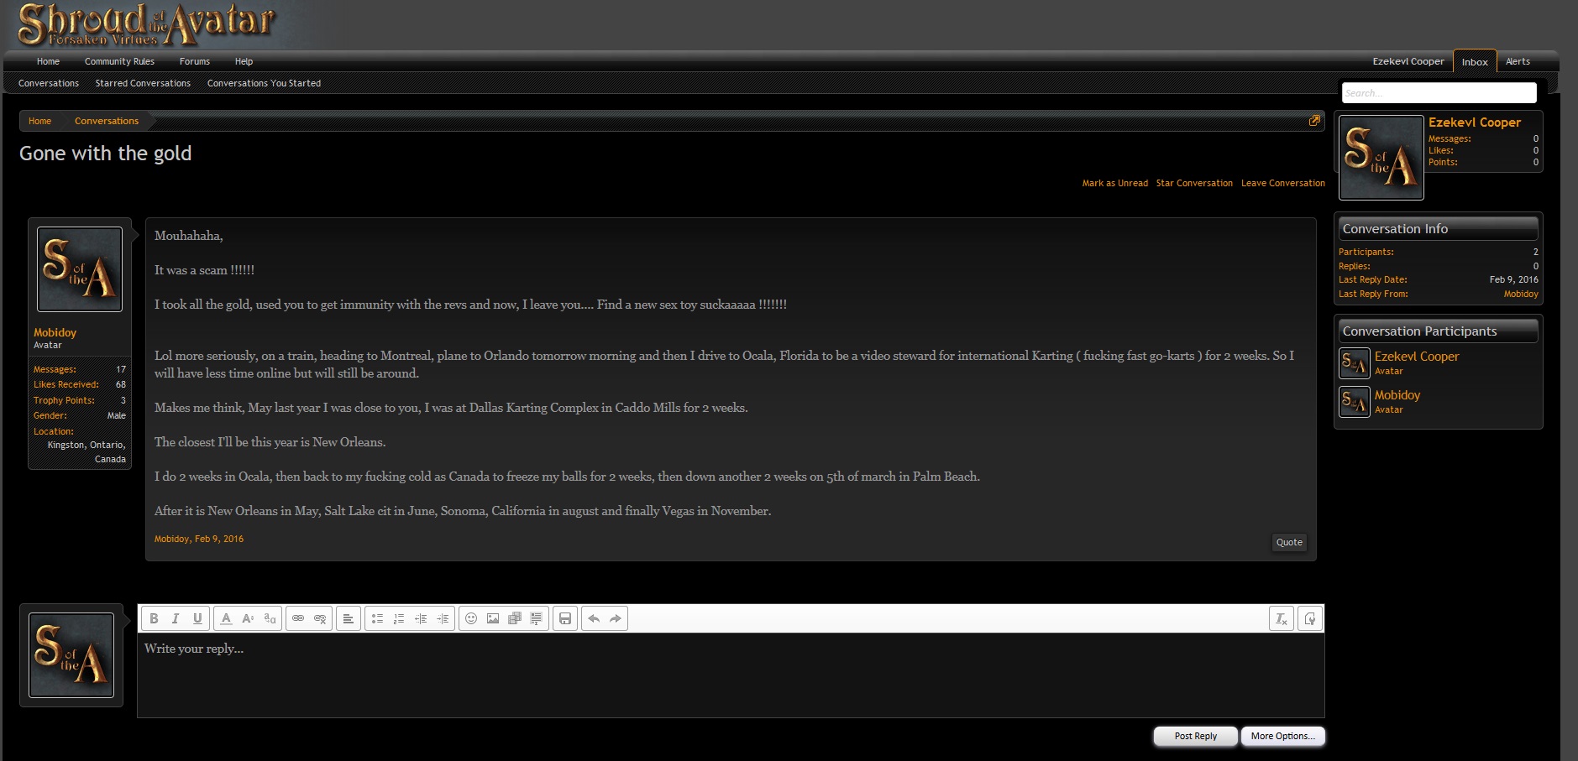
Task: Click the Shroud of the Avatar logo
Action: (x=147, y=25)
